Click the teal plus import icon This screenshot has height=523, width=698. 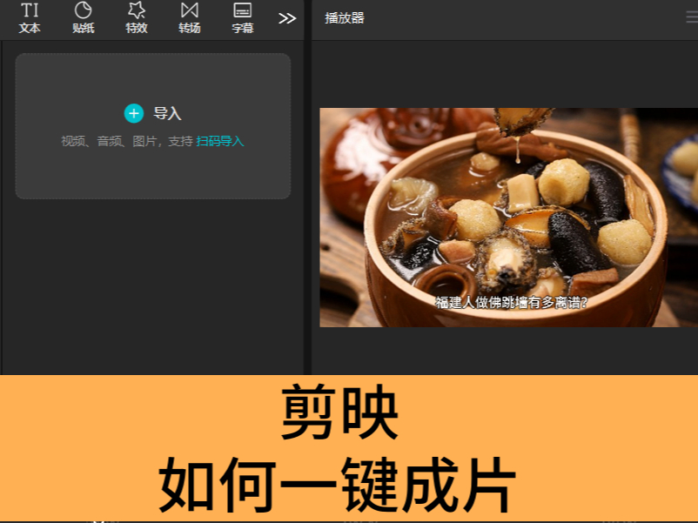coord(133,113)
